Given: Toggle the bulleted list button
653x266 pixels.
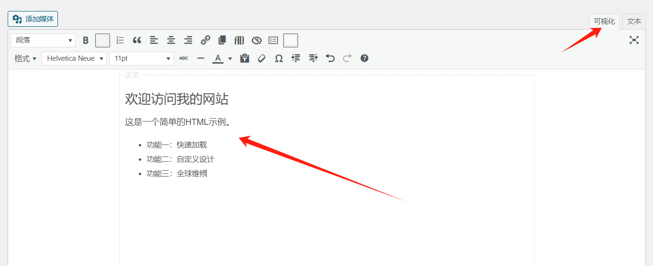Looking at the screenshot, I should coord(103,40).
